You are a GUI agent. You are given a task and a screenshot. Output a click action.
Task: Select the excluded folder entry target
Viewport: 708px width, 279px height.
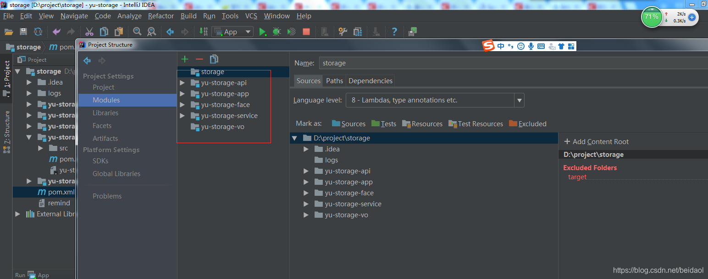(577, 177)
